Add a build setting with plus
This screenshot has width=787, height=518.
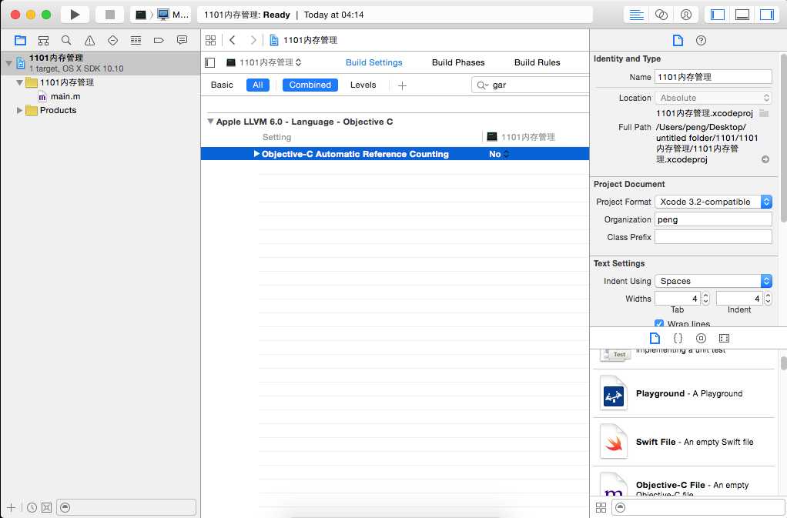[402, 85]
